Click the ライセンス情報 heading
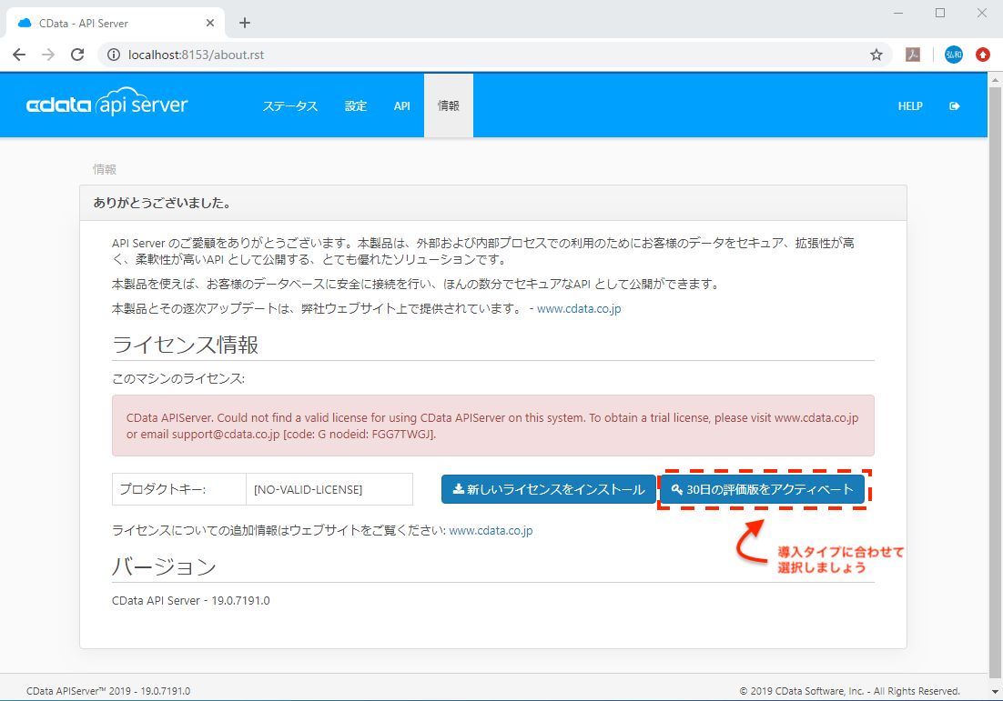The image size is (1003, 701). pyautogui.click(x=185, y=345)
